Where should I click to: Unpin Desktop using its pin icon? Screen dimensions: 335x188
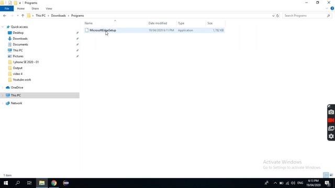(x=77, y=33)
